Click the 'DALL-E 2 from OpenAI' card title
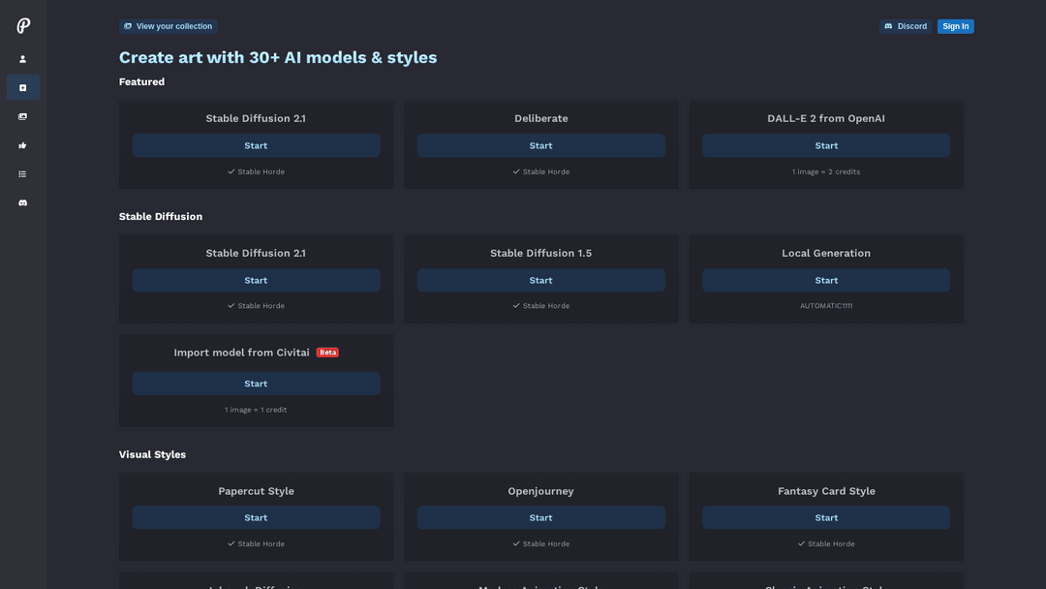The height and width of the screenshot is (589, 1046). pyautogui.click(x=826, y=118)
